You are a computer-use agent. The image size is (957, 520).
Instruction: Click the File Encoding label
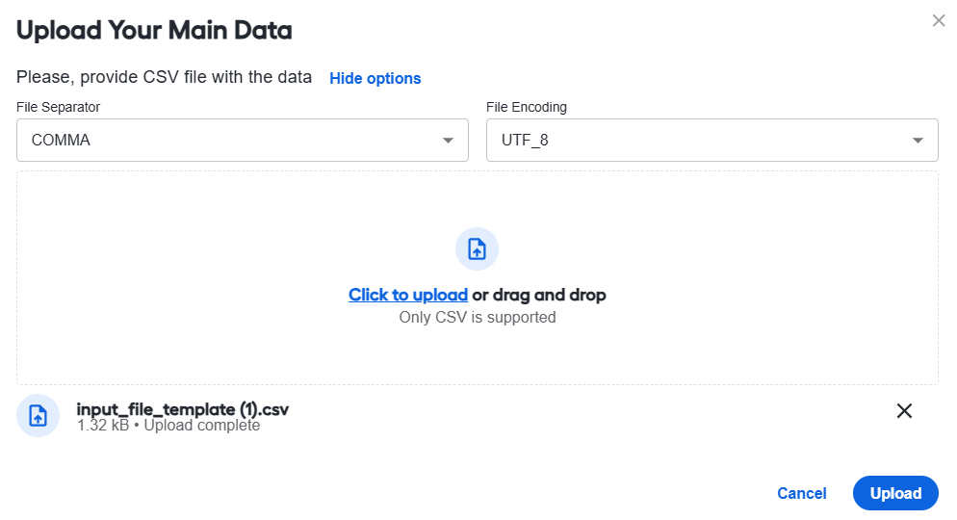(527, 107)
